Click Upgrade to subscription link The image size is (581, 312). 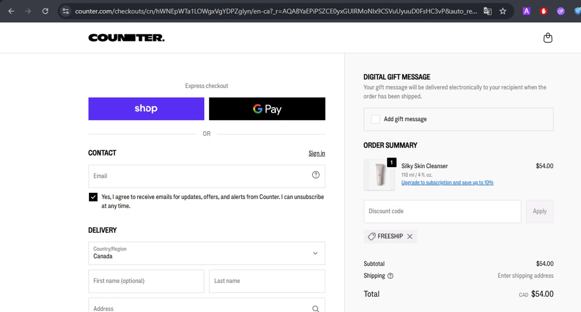[447, 182]
